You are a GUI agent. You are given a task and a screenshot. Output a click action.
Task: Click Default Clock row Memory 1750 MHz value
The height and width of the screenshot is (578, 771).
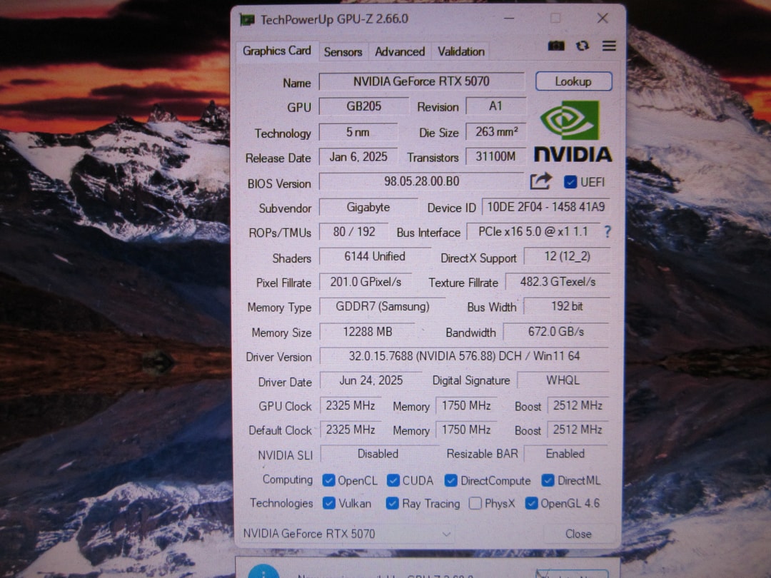[x=466, y=430]
